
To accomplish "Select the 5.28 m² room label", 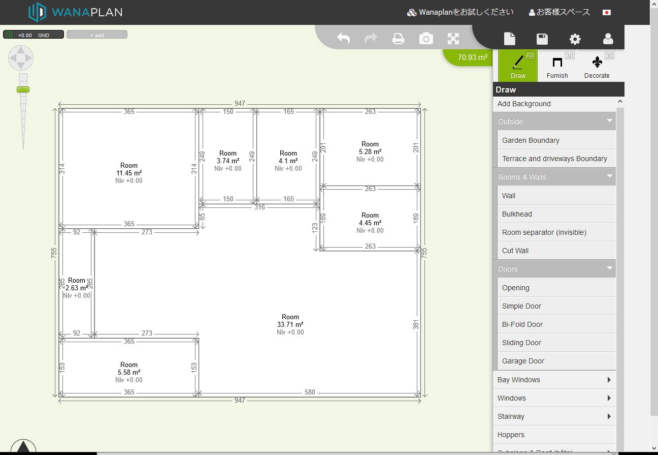I will pyautogui.click(x=370, y=151).
